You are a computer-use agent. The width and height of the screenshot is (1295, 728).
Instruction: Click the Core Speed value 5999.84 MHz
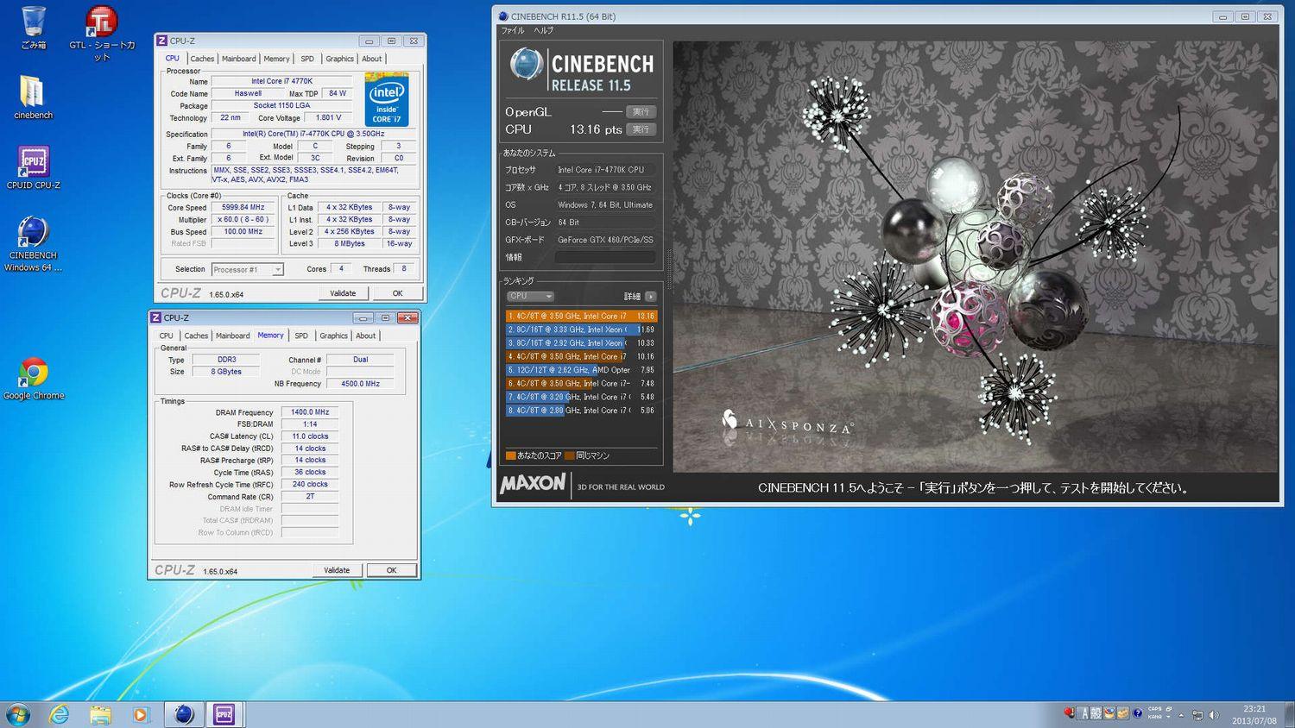tap(243, 207)
